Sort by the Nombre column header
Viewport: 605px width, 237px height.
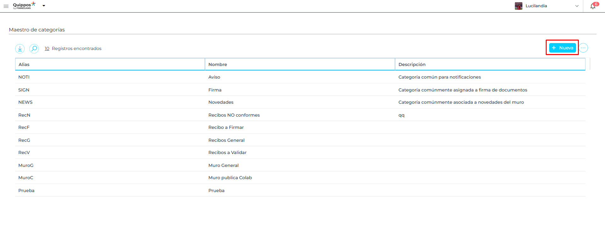tap(218, 64)
